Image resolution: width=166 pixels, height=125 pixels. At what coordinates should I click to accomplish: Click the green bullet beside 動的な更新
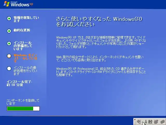click(9, 31)
